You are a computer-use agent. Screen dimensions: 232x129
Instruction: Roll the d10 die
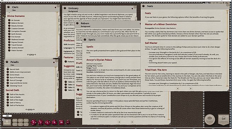click(48, 122)
